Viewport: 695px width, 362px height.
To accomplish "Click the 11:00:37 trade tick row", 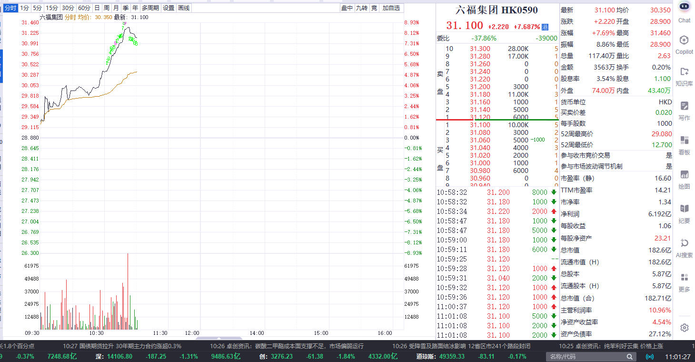I will 497,307.
